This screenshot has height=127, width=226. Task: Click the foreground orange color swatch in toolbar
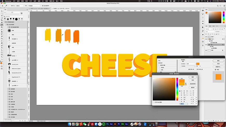[2, 63]
